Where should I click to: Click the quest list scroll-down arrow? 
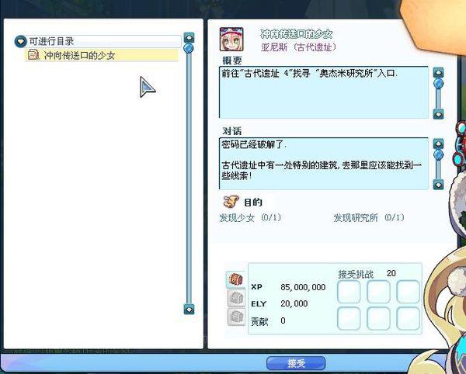point(189,310)
